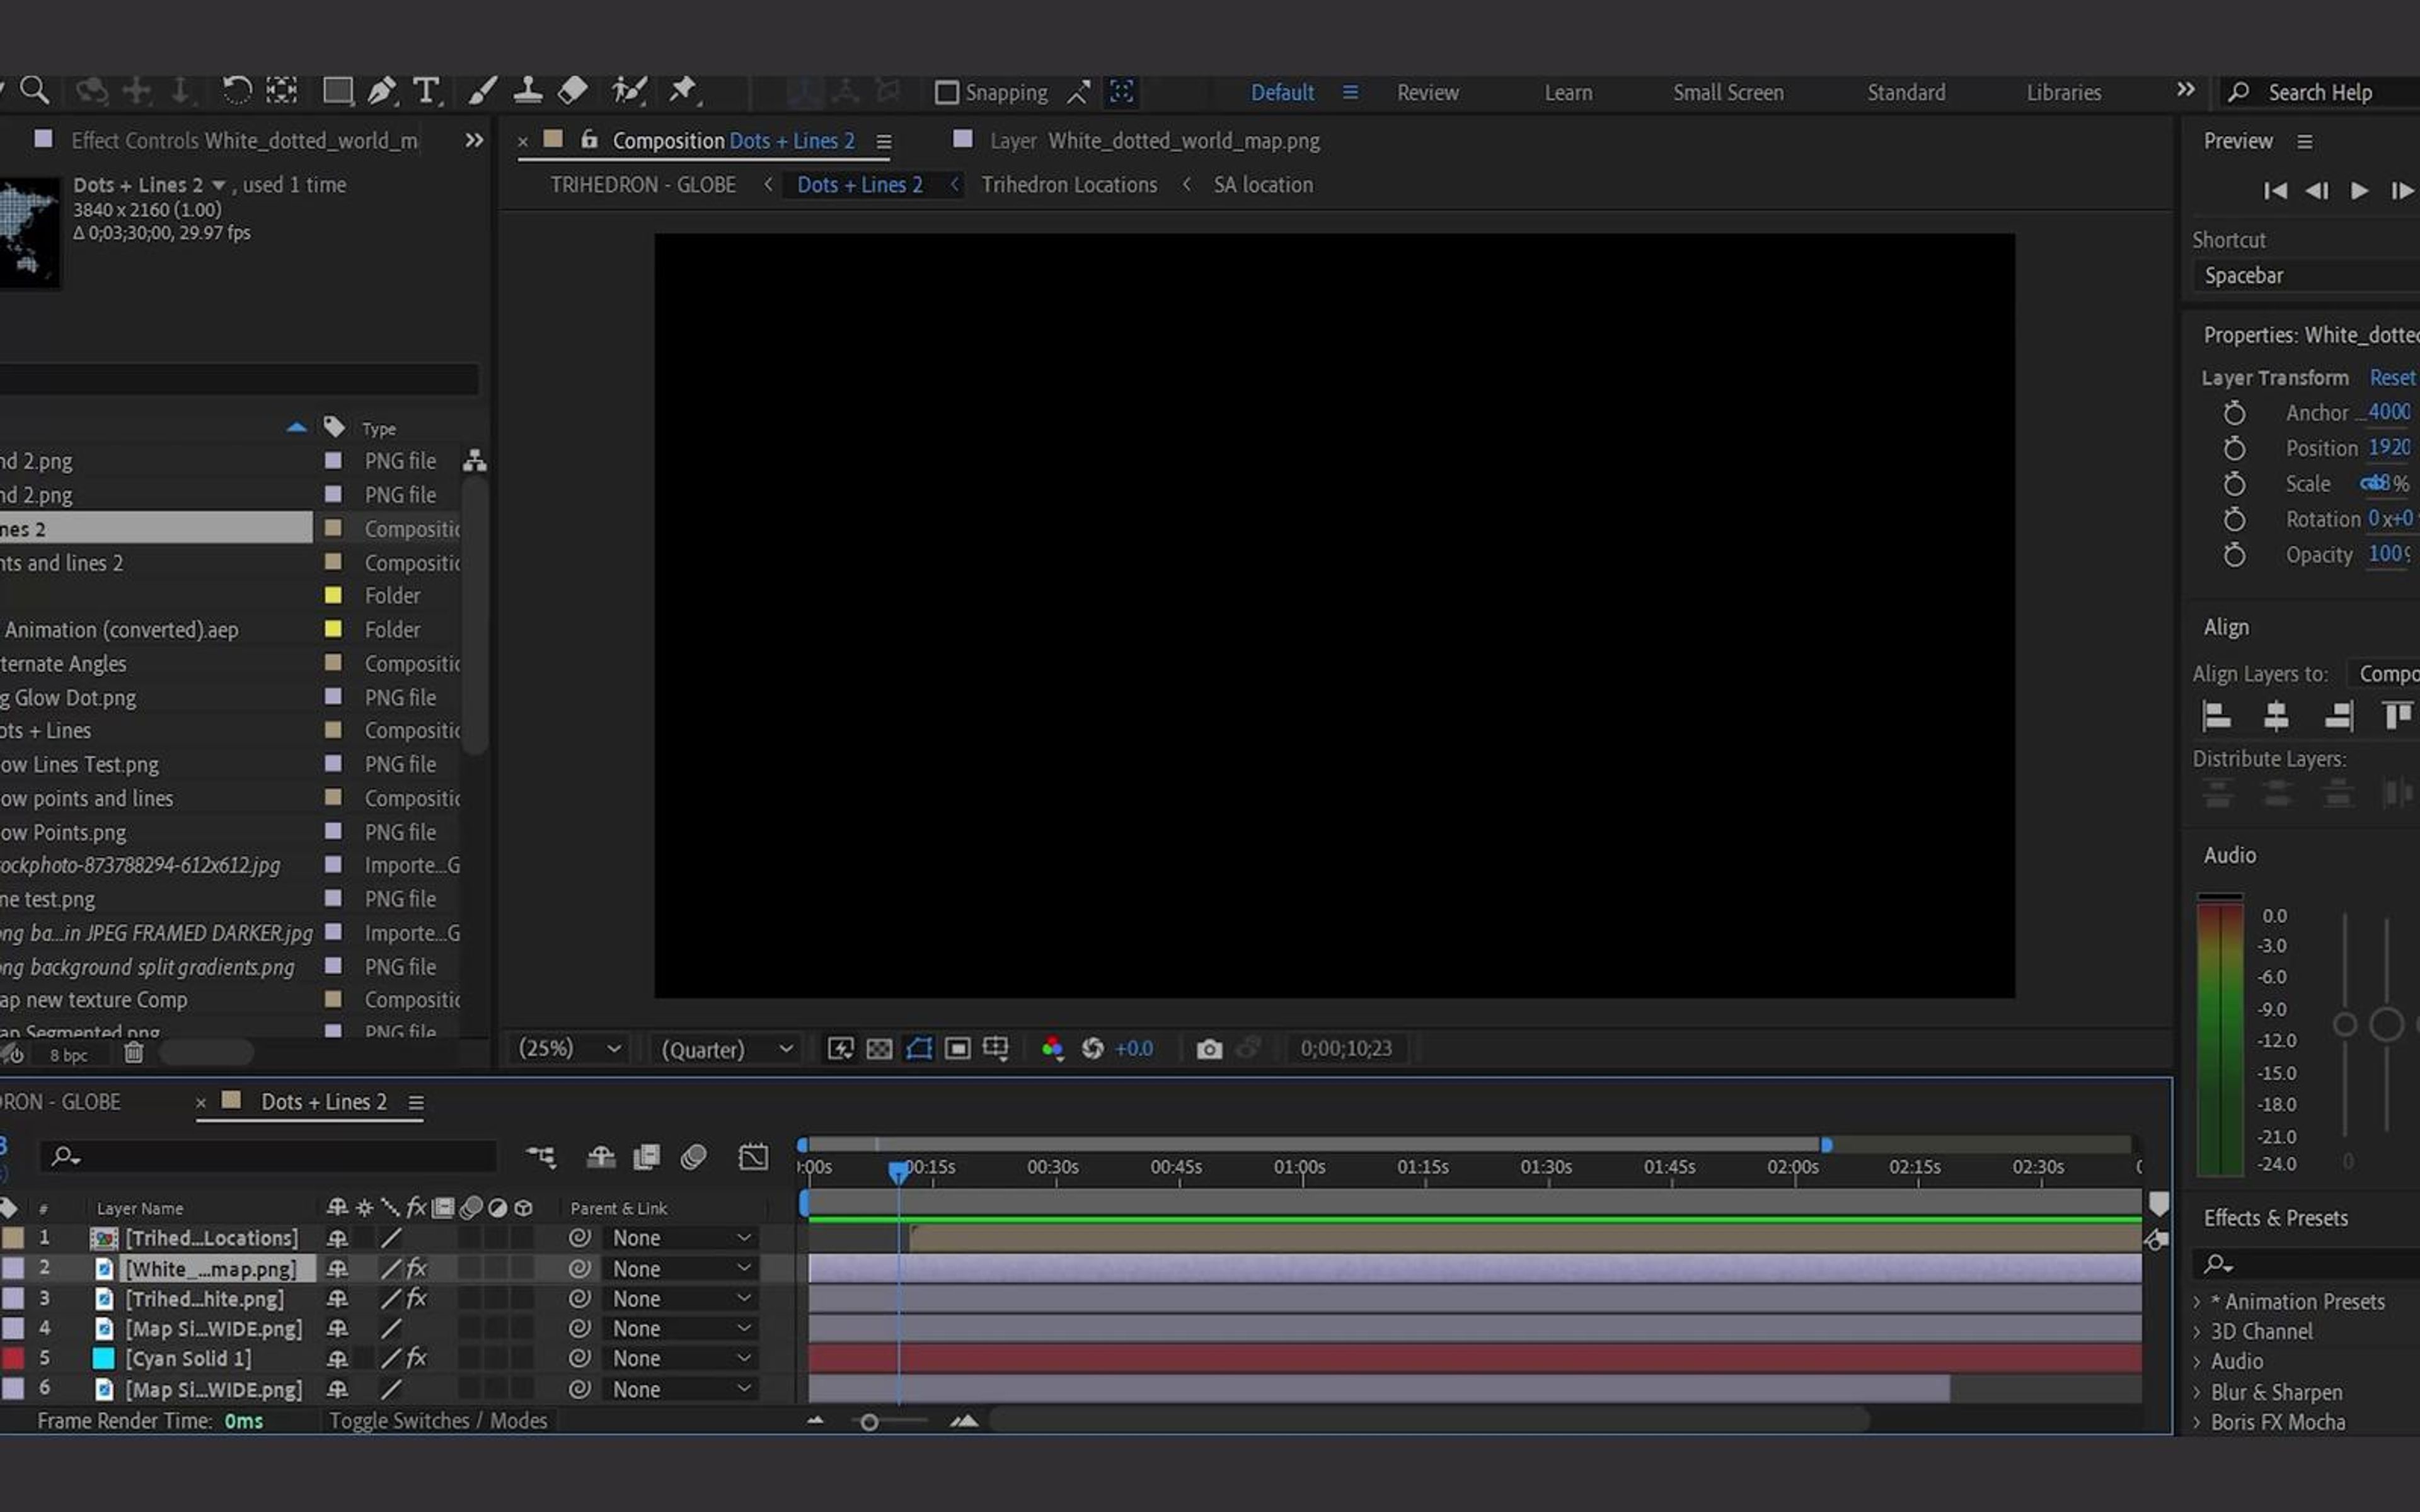Select the Type tool
The image size is (2420, 1512).
click(427, 91)
